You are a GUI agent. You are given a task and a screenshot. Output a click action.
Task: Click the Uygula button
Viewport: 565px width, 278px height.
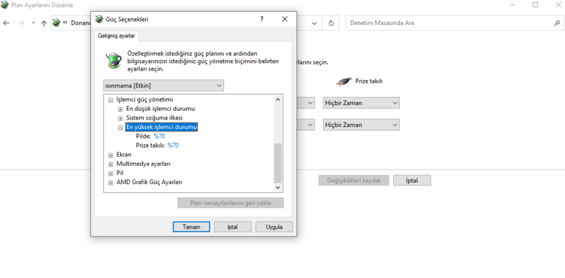[274, 227]
